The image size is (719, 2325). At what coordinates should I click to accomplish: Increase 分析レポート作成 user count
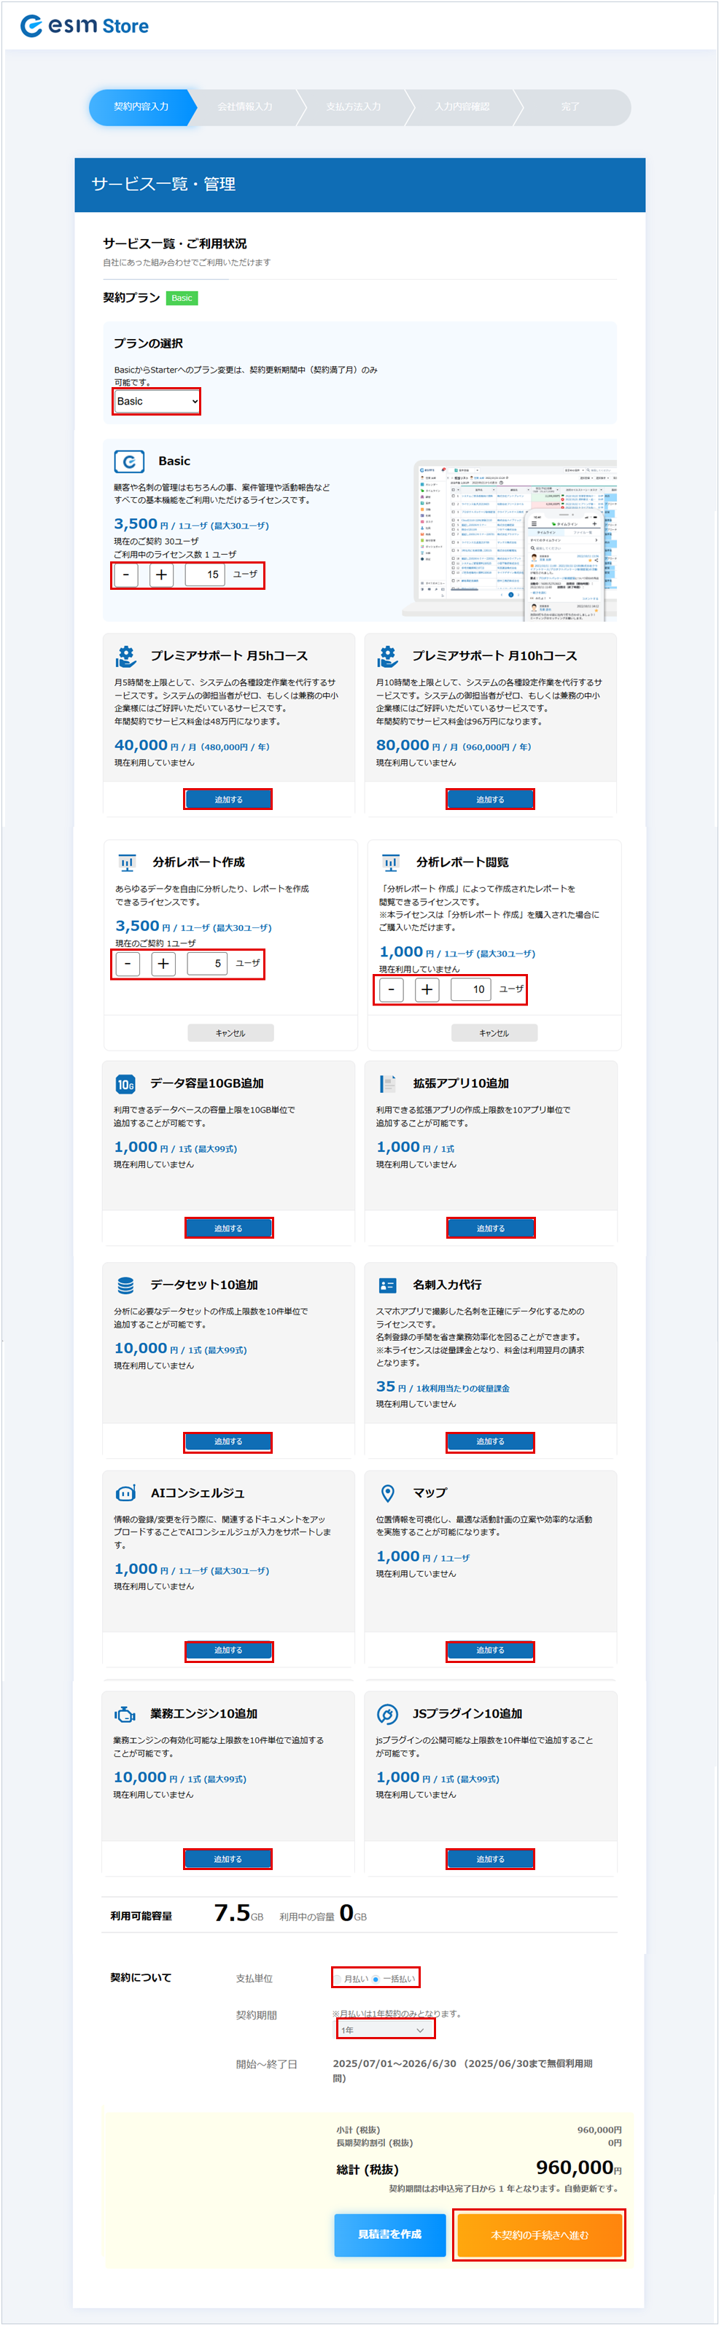163,964
